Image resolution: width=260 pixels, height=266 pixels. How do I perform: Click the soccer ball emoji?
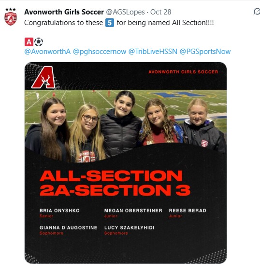tap(39, 42)
